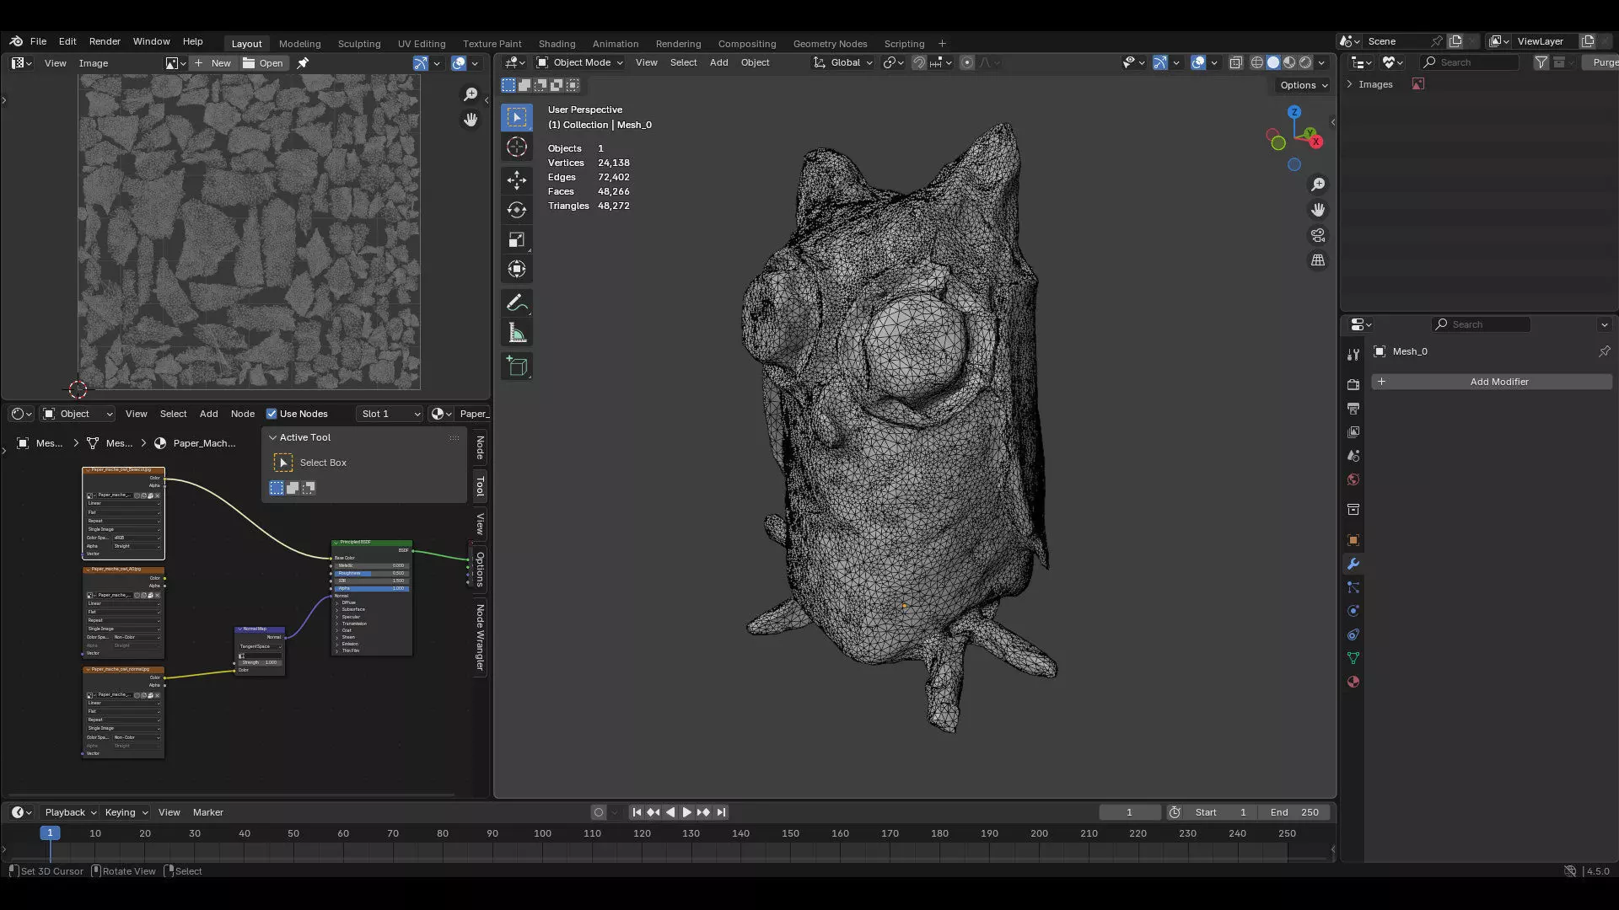The width and height of the screenshot is (1619, 910).
Task: Switch to the Shading workspace tab
Action: 557,44
